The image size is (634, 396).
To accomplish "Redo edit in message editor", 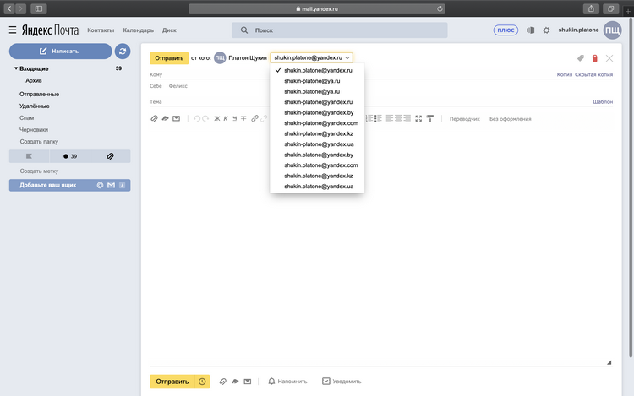I will [205, 119].
